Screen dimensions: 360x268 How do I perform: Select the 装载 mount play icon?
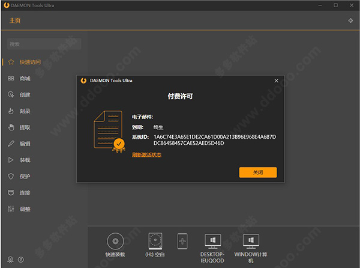(x=11, y=160)
